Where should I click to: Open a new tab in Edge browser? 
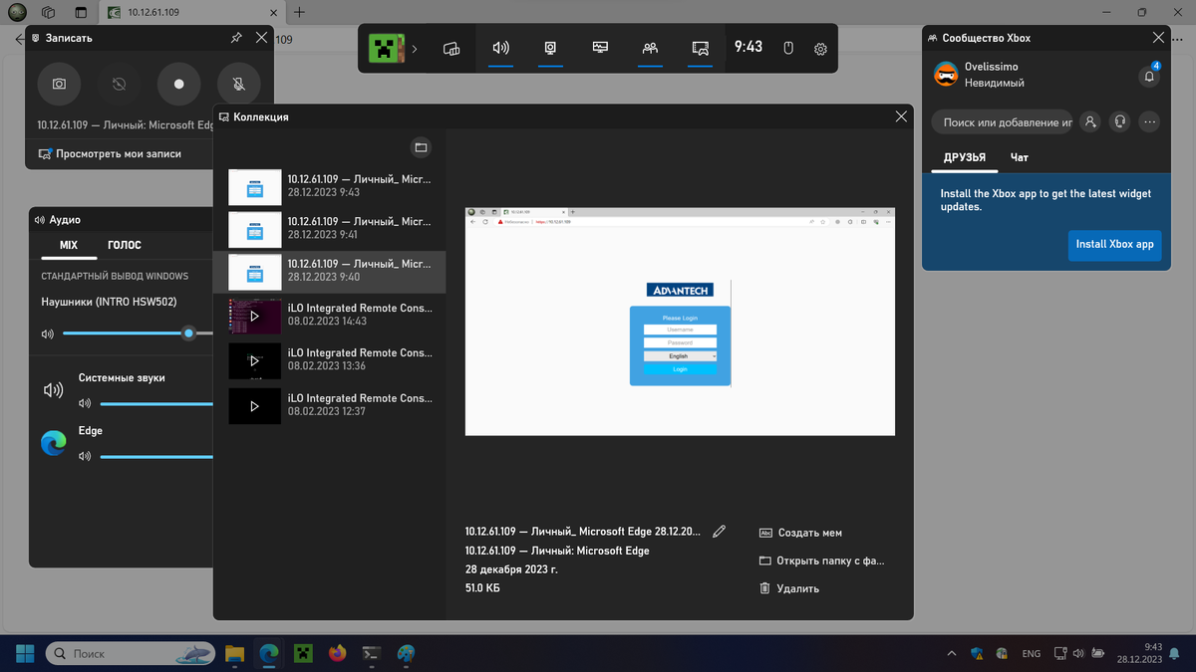point(299,12)
